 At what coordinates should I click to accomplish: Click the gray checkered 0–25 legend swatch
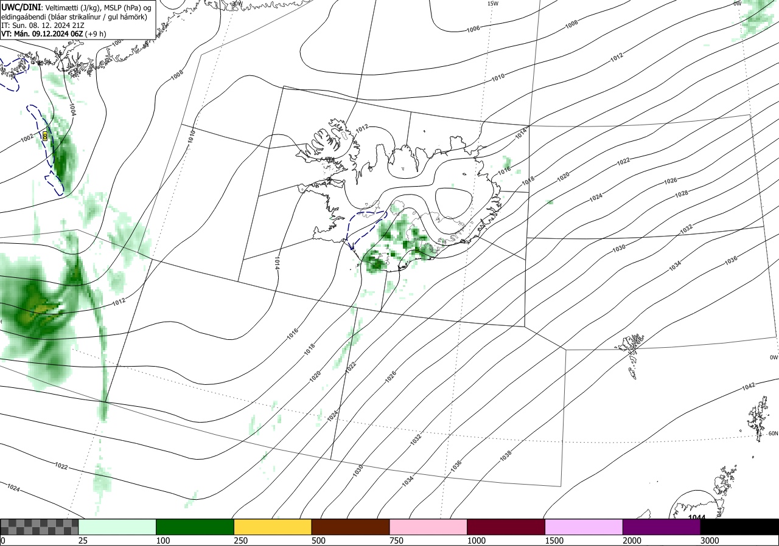click(40, 527)
